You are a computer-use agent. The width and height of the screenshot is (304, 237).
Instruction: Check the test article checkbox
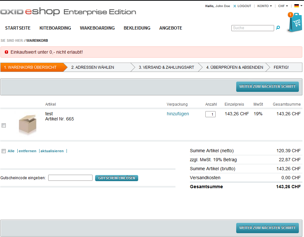4,126
